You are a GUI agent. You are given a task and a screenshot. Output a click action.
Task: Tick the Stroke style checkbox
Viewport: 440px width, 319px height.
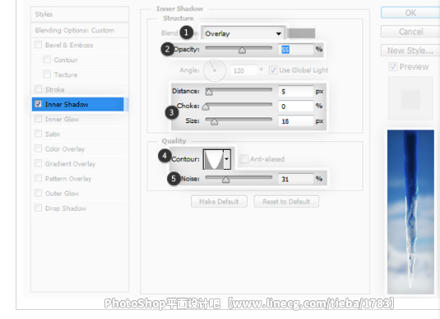38,89
